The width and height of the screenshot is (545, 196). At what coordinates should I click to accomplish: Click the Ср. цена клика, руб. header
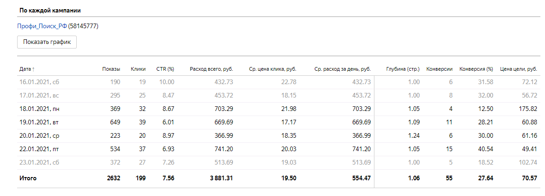269,69
